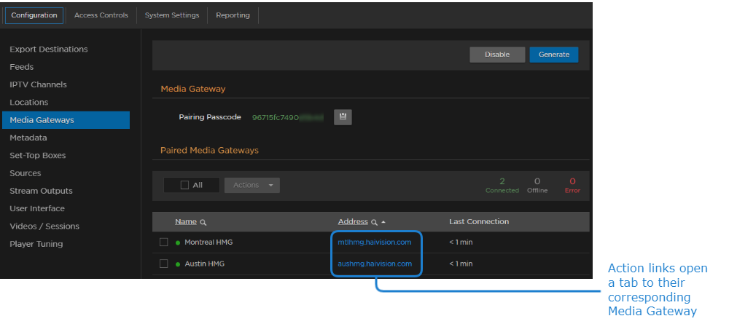Switch to the Access Controls tab
The height and width of the screenshot is (332, 729).
[x=101, y=15]
